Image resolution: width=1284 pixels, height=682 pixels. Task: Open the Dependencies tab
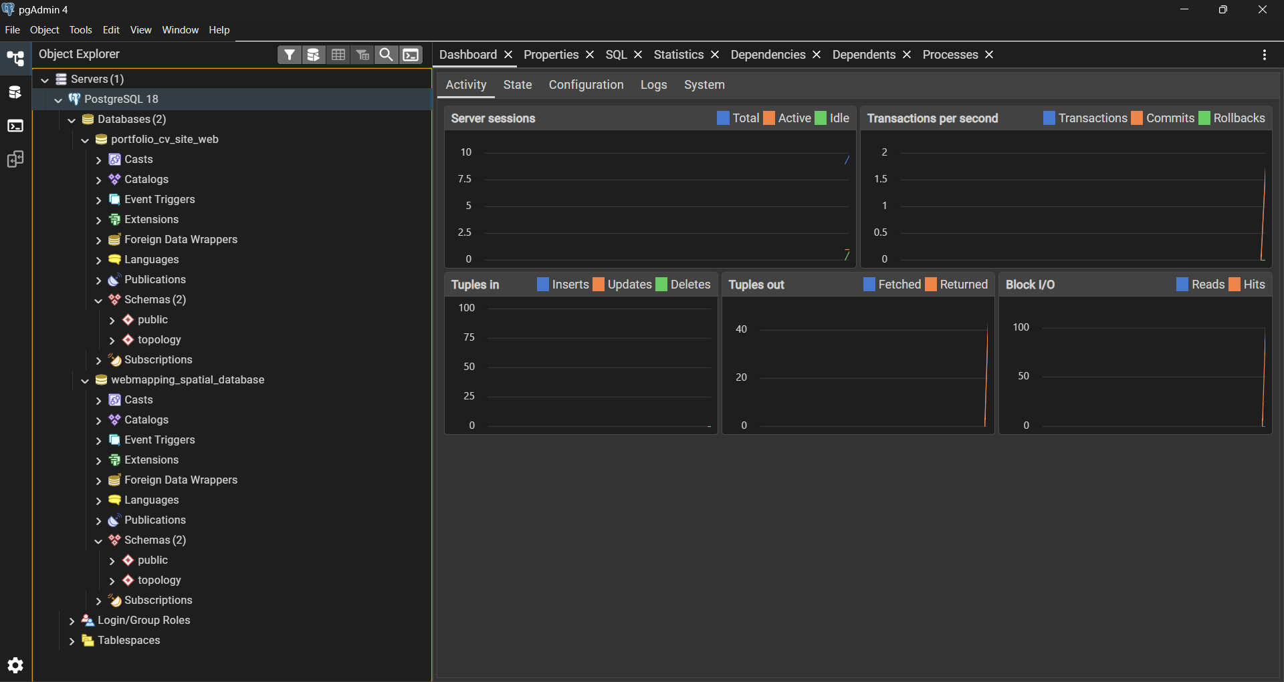(x=768, y=55)
